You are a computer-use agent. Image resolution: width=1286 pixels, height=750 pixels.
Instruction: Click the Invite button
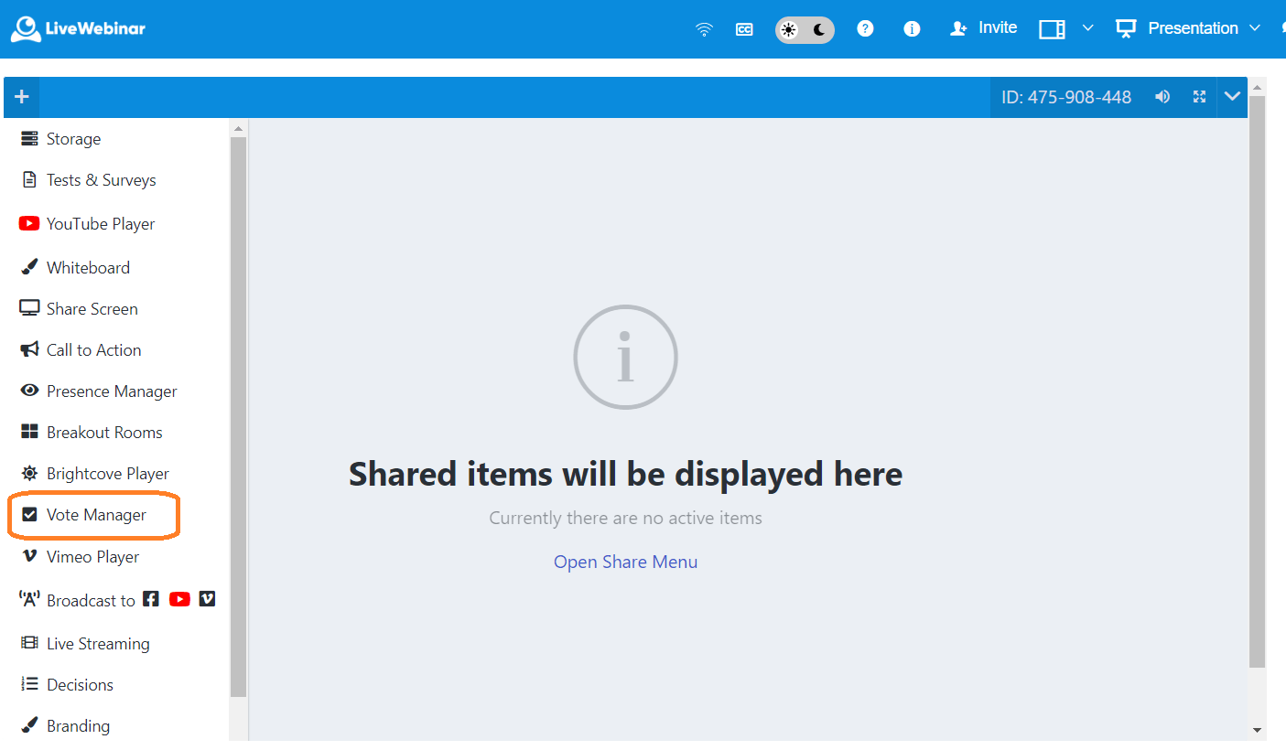(x=984, y=28)
